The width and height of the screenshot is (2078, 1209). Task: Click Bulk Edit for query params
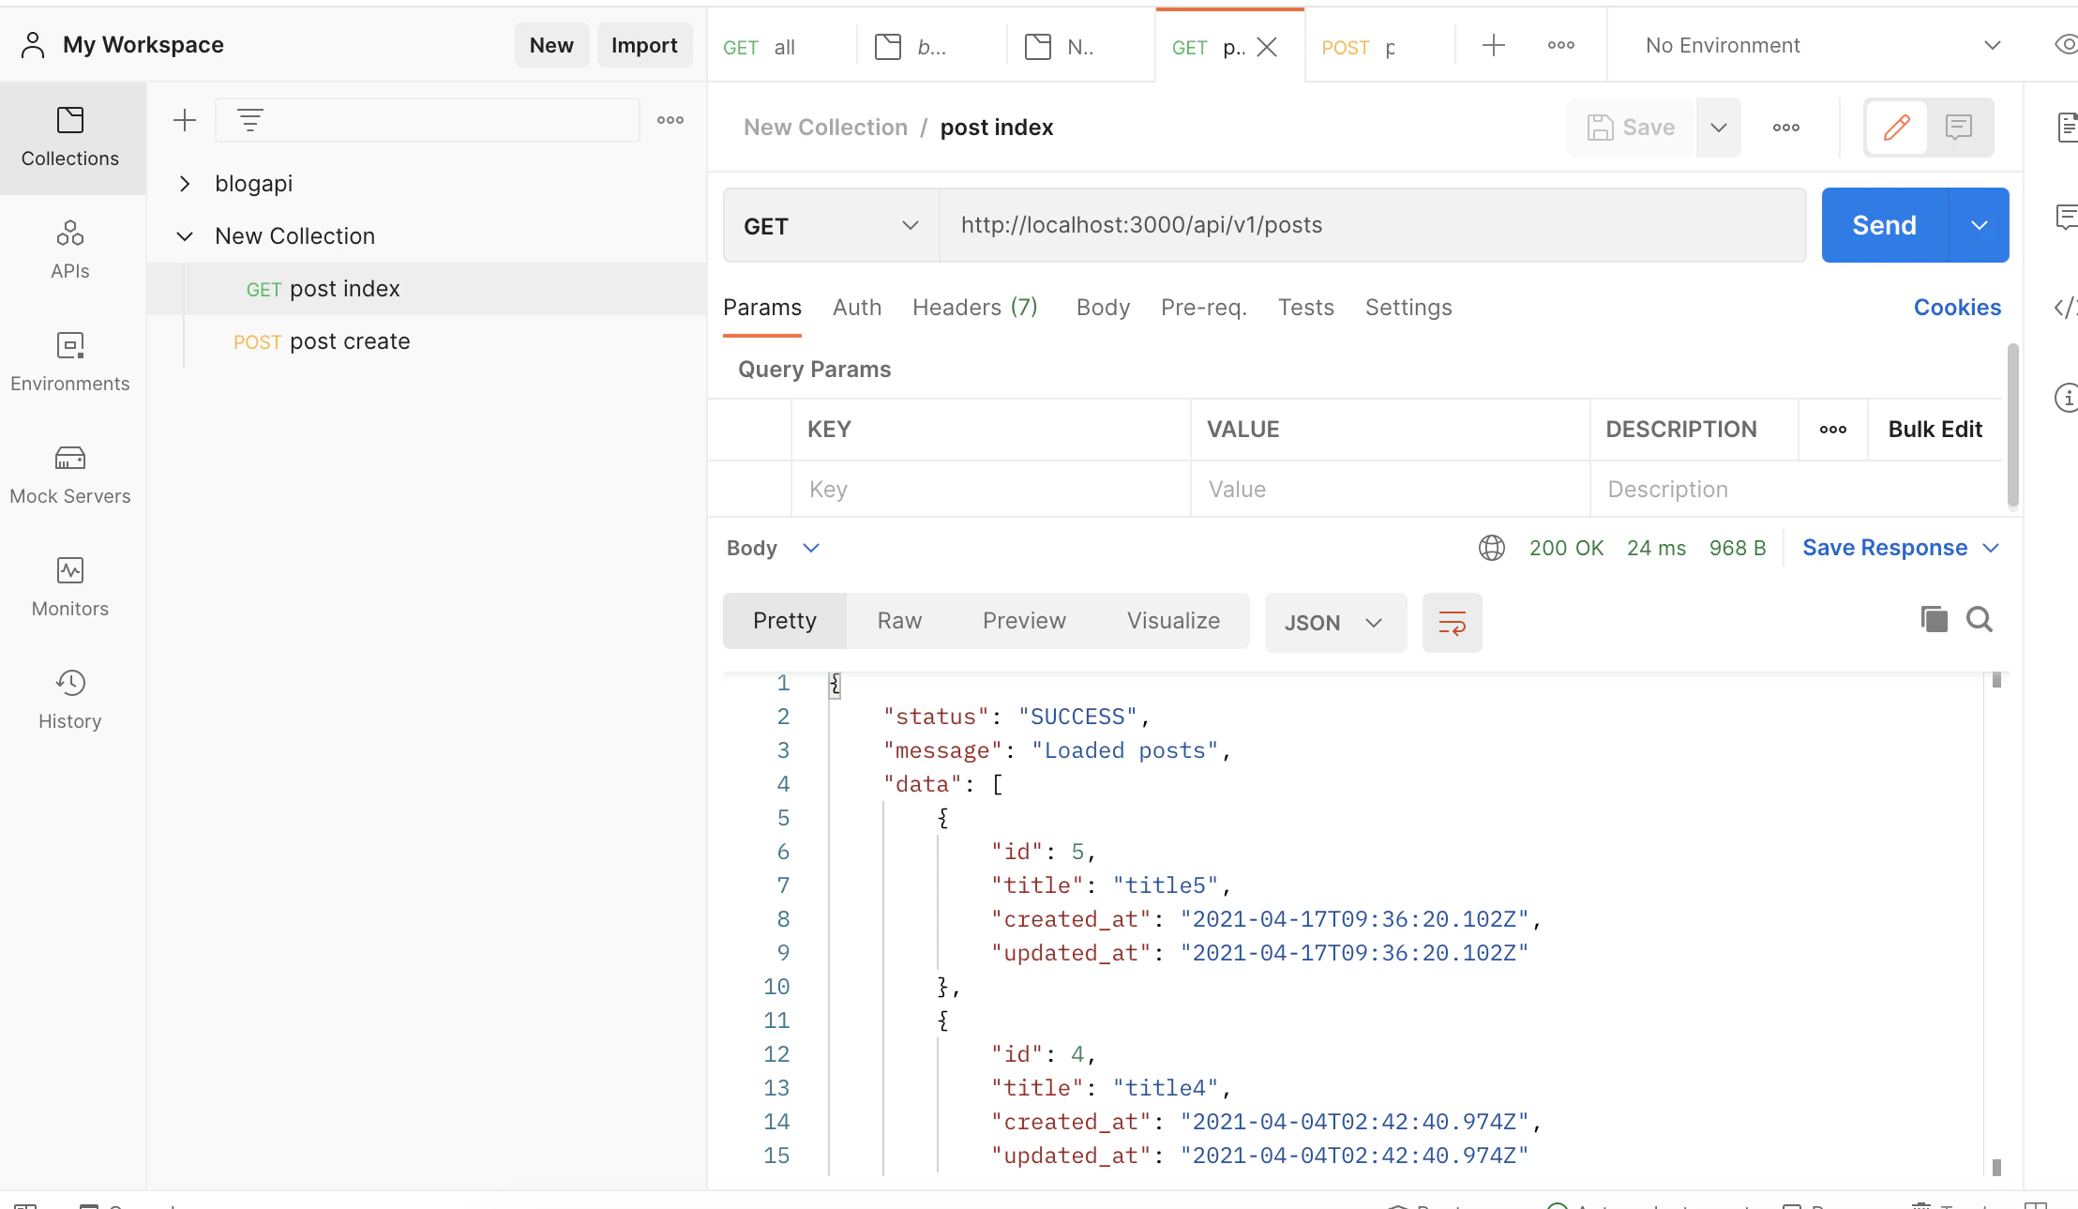click(x=1935, y=430)
